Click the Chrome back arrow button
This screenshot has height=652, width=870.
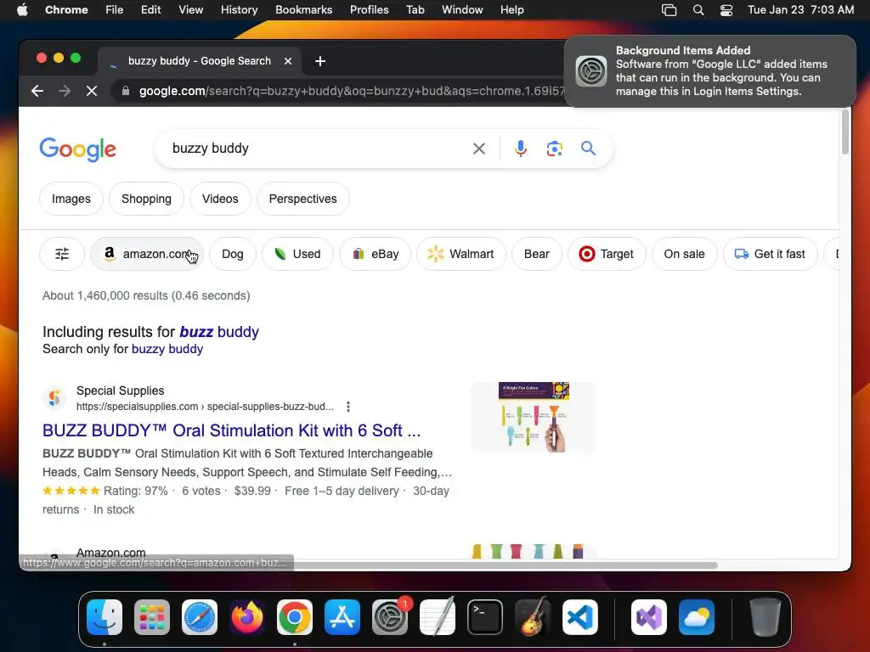coord(37,91)
